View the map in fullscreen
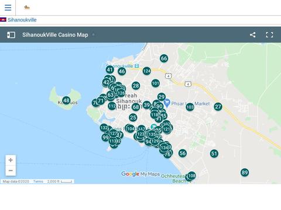The width and height of the screenshot is (281, 210). pyautogui.click(x=269, y=35)
